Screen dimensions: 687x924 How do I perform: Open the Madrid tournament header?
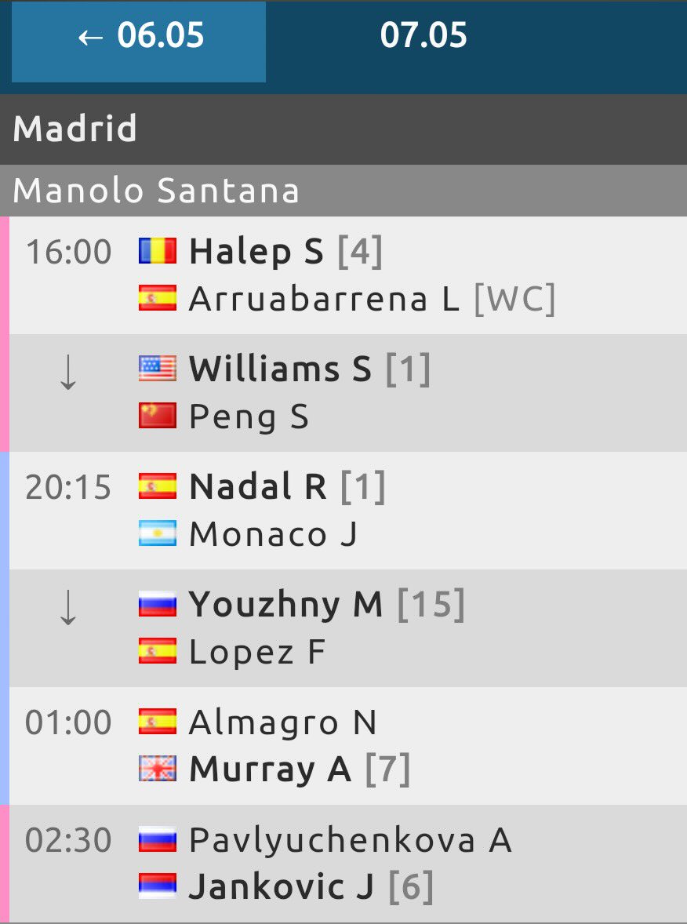tap(75, 129)
